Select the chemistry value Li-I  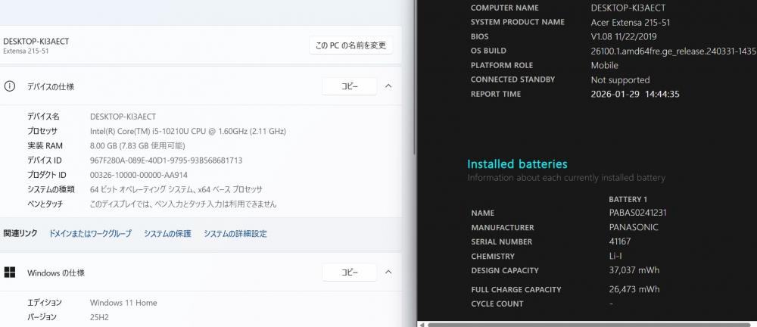(x=615, y=256)
